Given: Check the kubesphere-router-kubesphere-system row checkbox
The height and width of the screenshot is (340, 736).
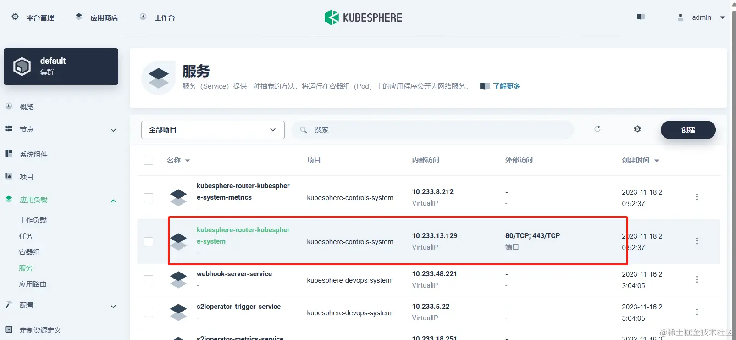Looking at the screenshot, I should click(149, 242).
